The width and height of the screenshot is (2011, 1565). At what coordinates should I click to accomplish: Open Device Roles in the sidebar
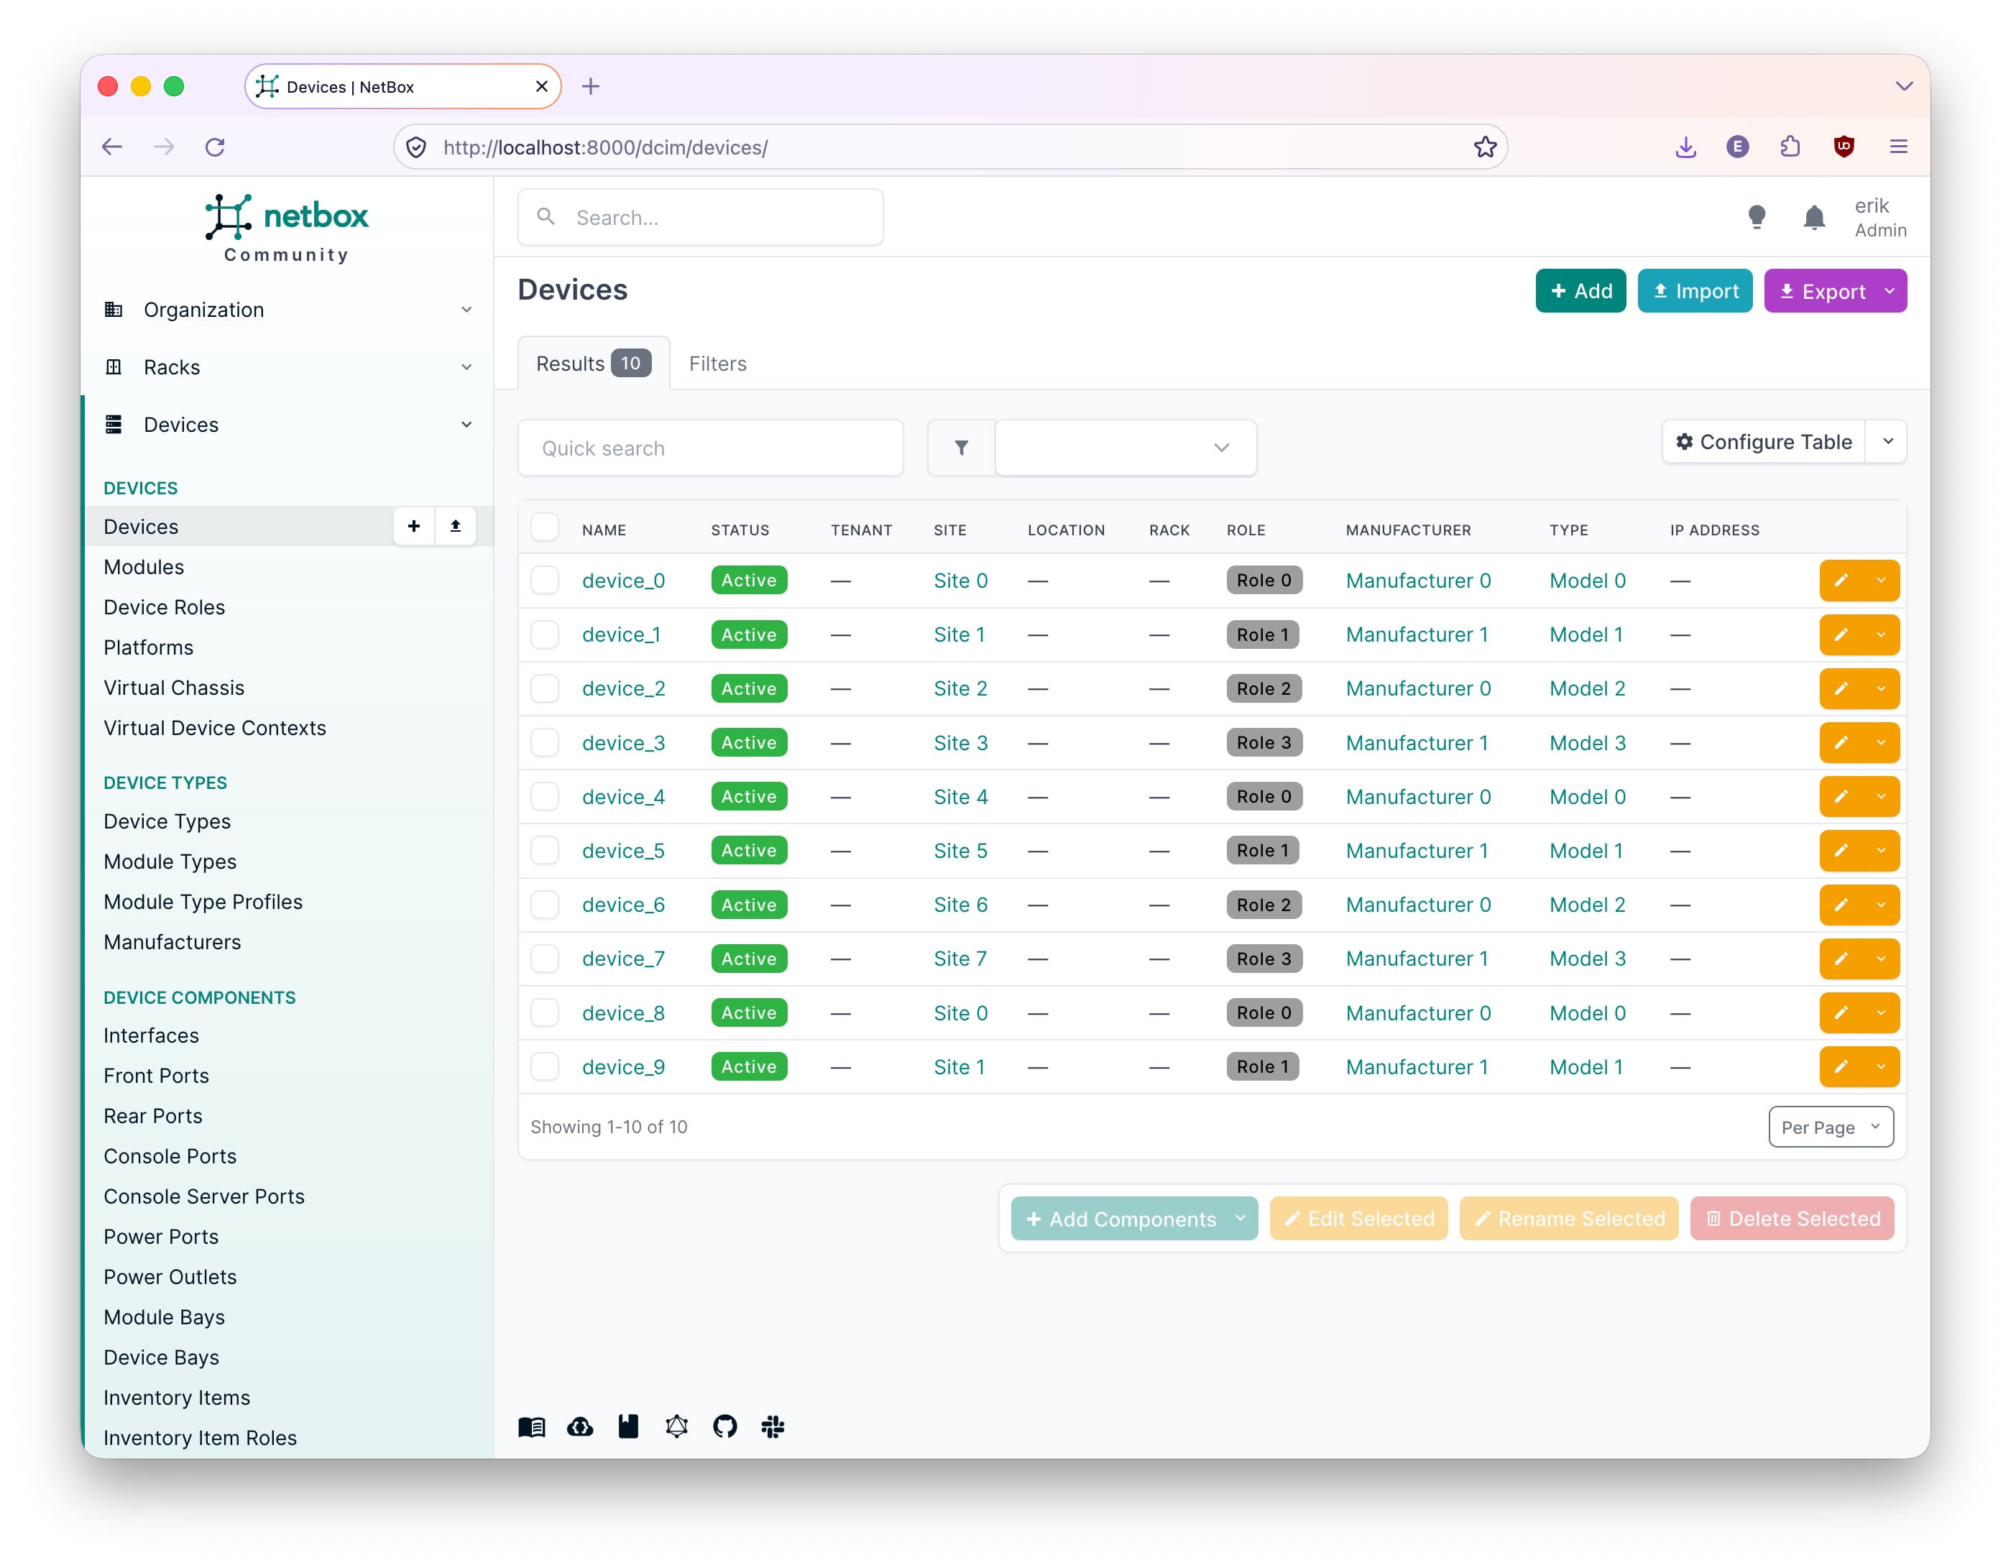[164, 608]
